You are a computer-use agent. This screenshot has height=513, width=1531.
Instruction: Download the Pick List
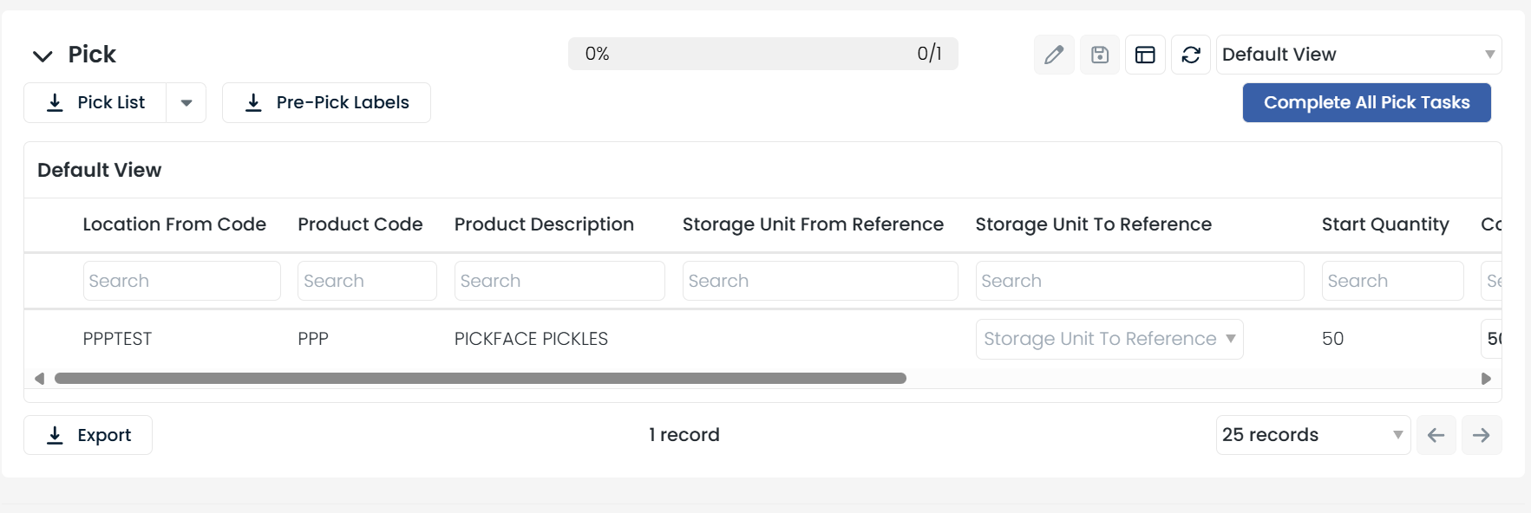(x=95, y=102)
